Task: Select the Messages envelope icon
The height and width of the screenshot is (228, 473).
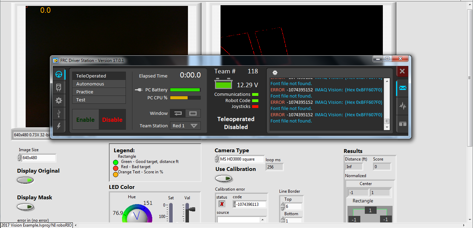Action: (402, 88)
